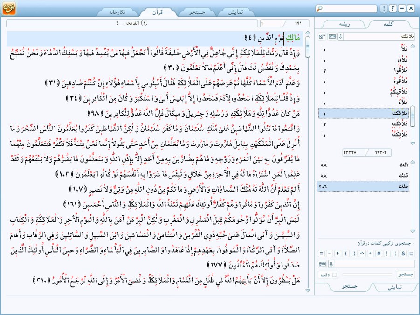This screenshot has height=315, width=420.
Task: Open the virtual keyboard for combined search field
Action: [x=322, y=264]
